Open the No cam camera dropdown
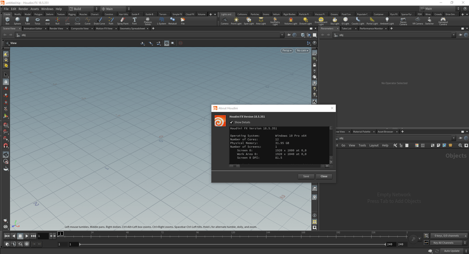469x254 pixels. click(x=303, y=51)
